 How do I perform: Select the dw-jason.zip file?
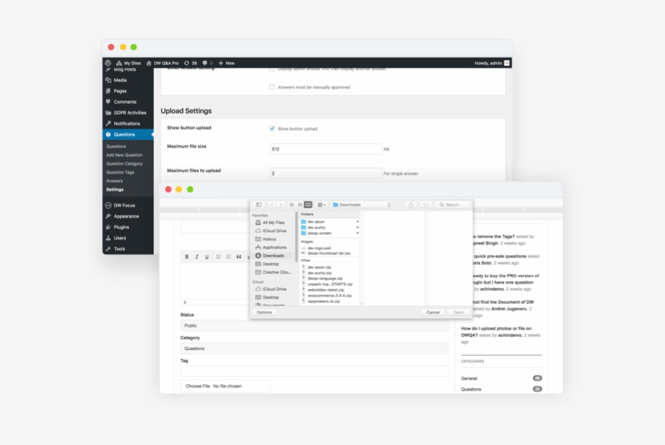[x=319, y=267]
